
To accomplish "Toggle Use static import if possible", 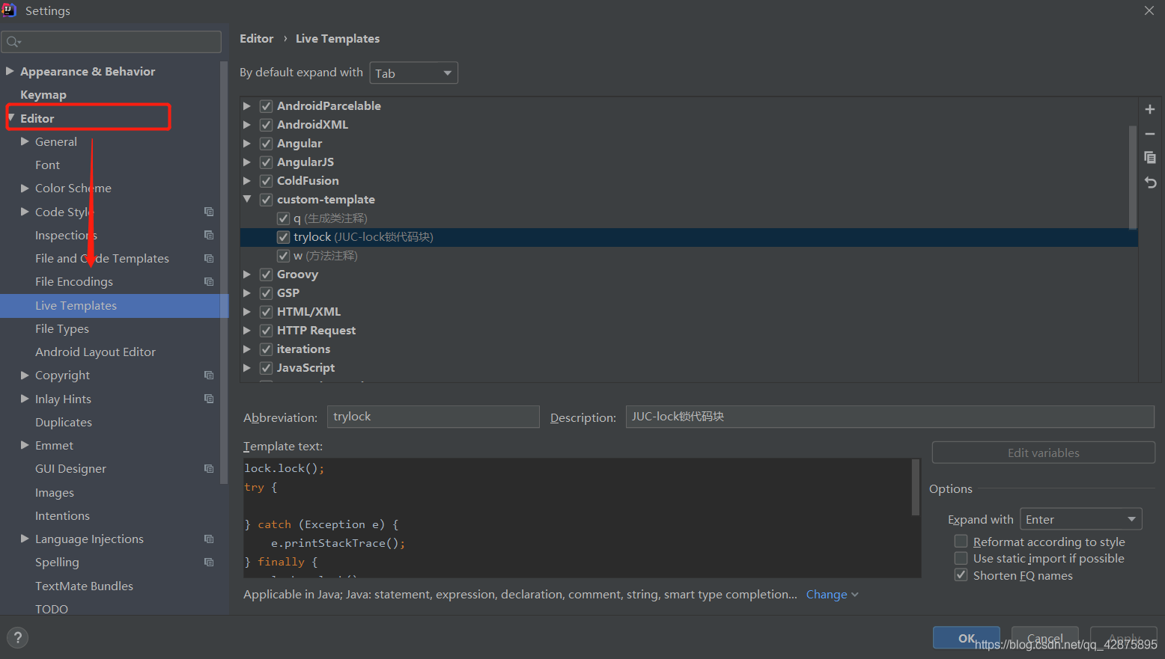I will tap(961, 559).
